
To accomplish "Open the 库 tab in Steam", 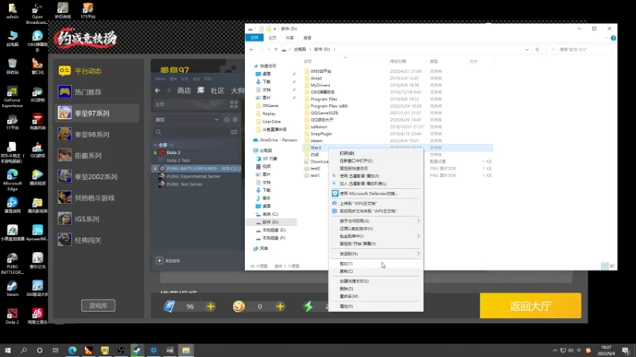I will [201, 90].
